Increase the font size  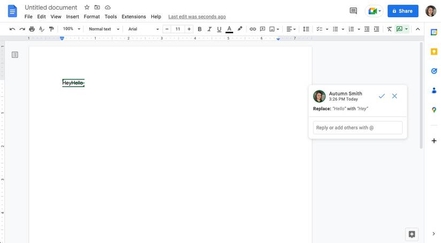point(189,29)
